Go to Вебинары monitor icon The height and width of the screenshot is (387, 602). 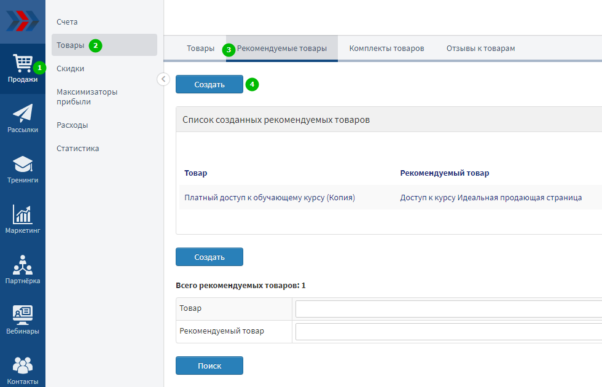click(x=23, y=320)
